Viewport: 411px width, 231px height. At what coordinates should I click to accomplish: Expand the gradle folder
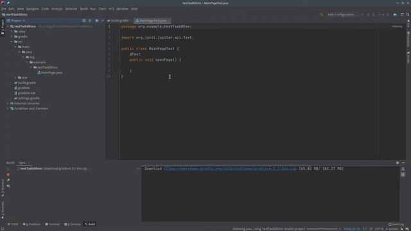point(12,37)
